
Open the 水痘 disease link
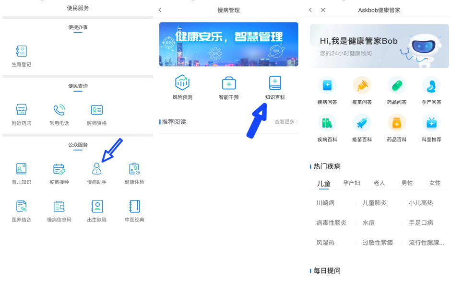click(368, 223)
